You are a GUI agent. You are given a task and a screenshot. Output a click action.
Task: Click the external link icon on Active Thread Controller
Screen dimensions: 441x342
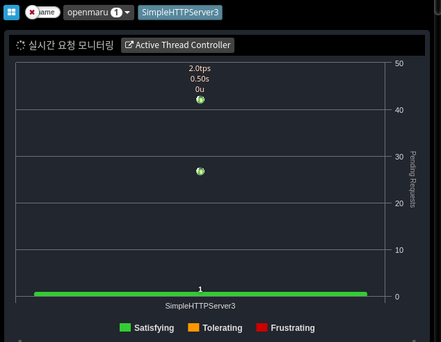(x=129, y=45)
